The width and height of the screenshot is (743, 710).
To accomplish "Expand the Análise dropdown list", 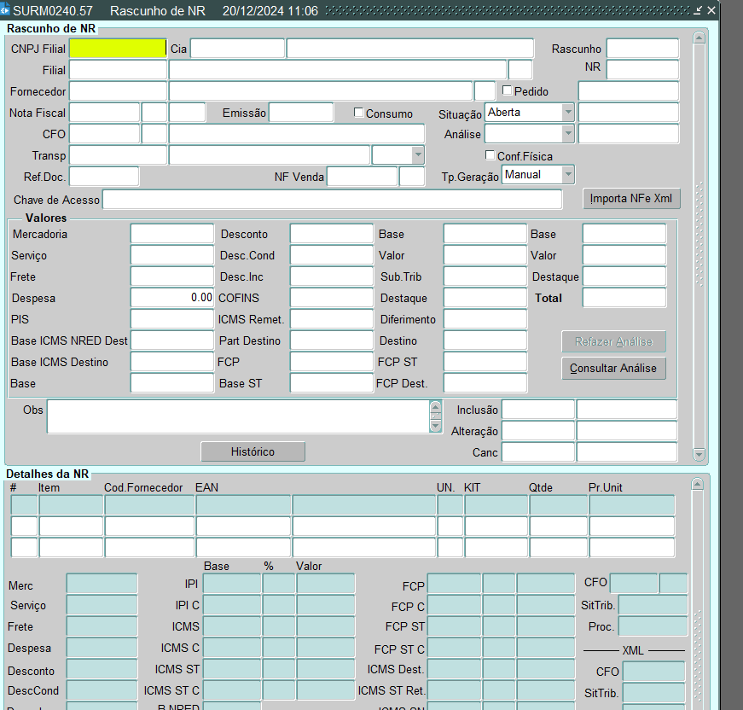I will pyautogui.click(x=567, y=134).
